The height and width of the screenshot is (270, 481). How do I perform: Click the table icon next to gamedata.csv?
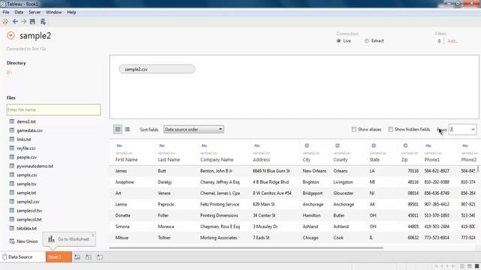12,130
